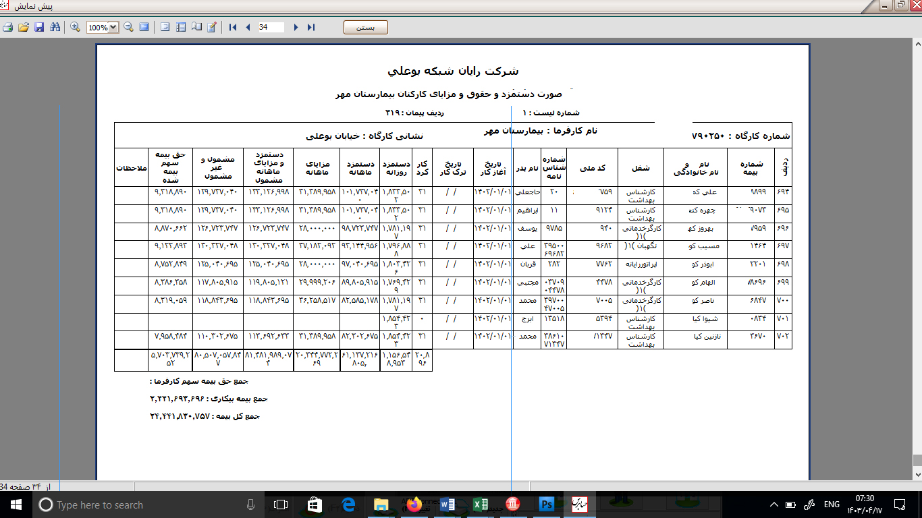Open Excel from the taskbar
This screenshot has height=518, width=922.
(x=481, y=504)
